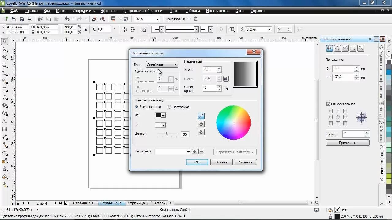Switch docker to Size transformation icon

coord(353,48)
